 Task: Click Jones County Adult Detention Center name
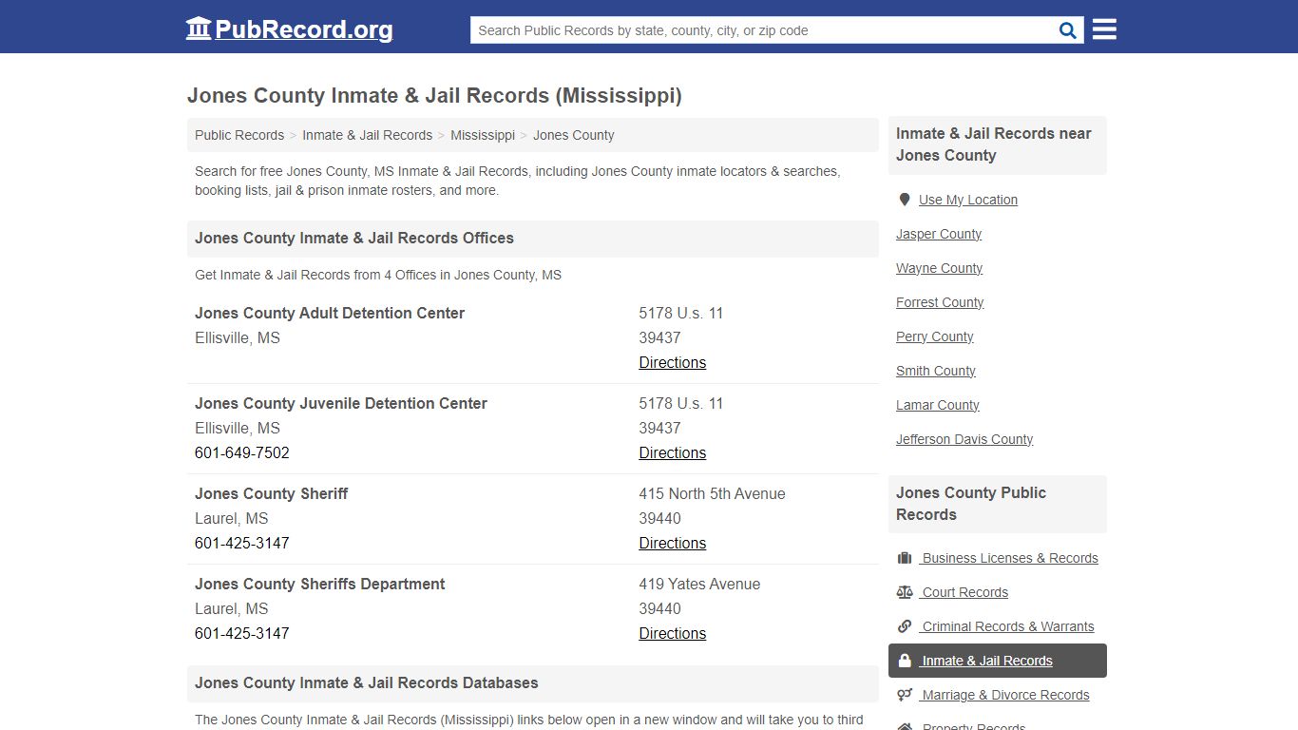coord(330,313)
